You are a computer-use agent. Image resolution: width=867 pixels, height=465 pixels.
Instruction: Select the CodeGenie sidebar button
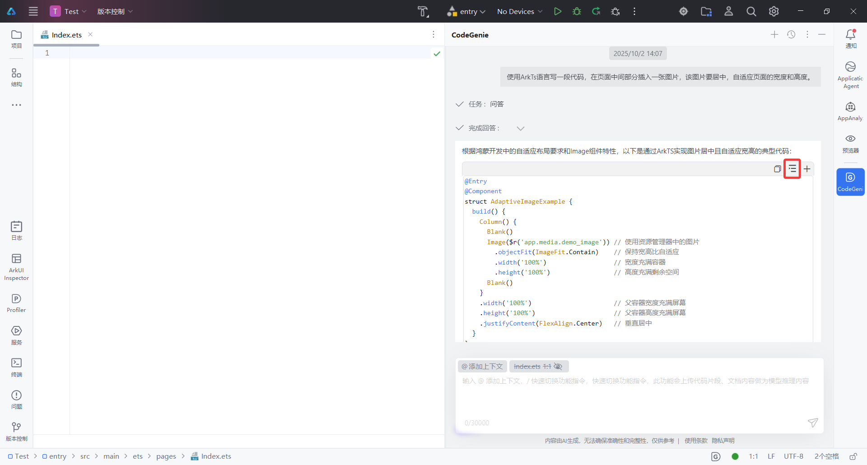851,182
